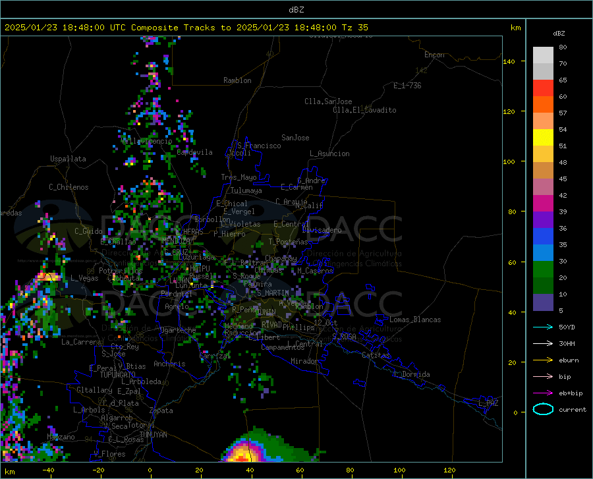Click the cyan 'current' ellipse legend symbol
The height and width of the screenshot is (479, 593).
[x=543, y=409]
